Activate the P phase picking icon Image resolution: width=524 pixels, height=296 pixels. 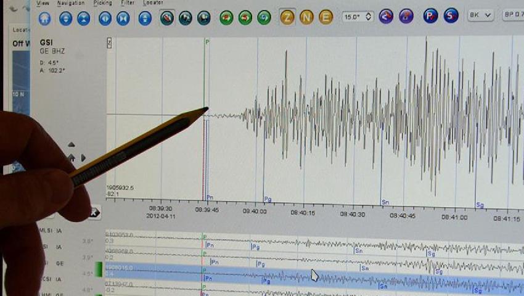click(430, 16)
